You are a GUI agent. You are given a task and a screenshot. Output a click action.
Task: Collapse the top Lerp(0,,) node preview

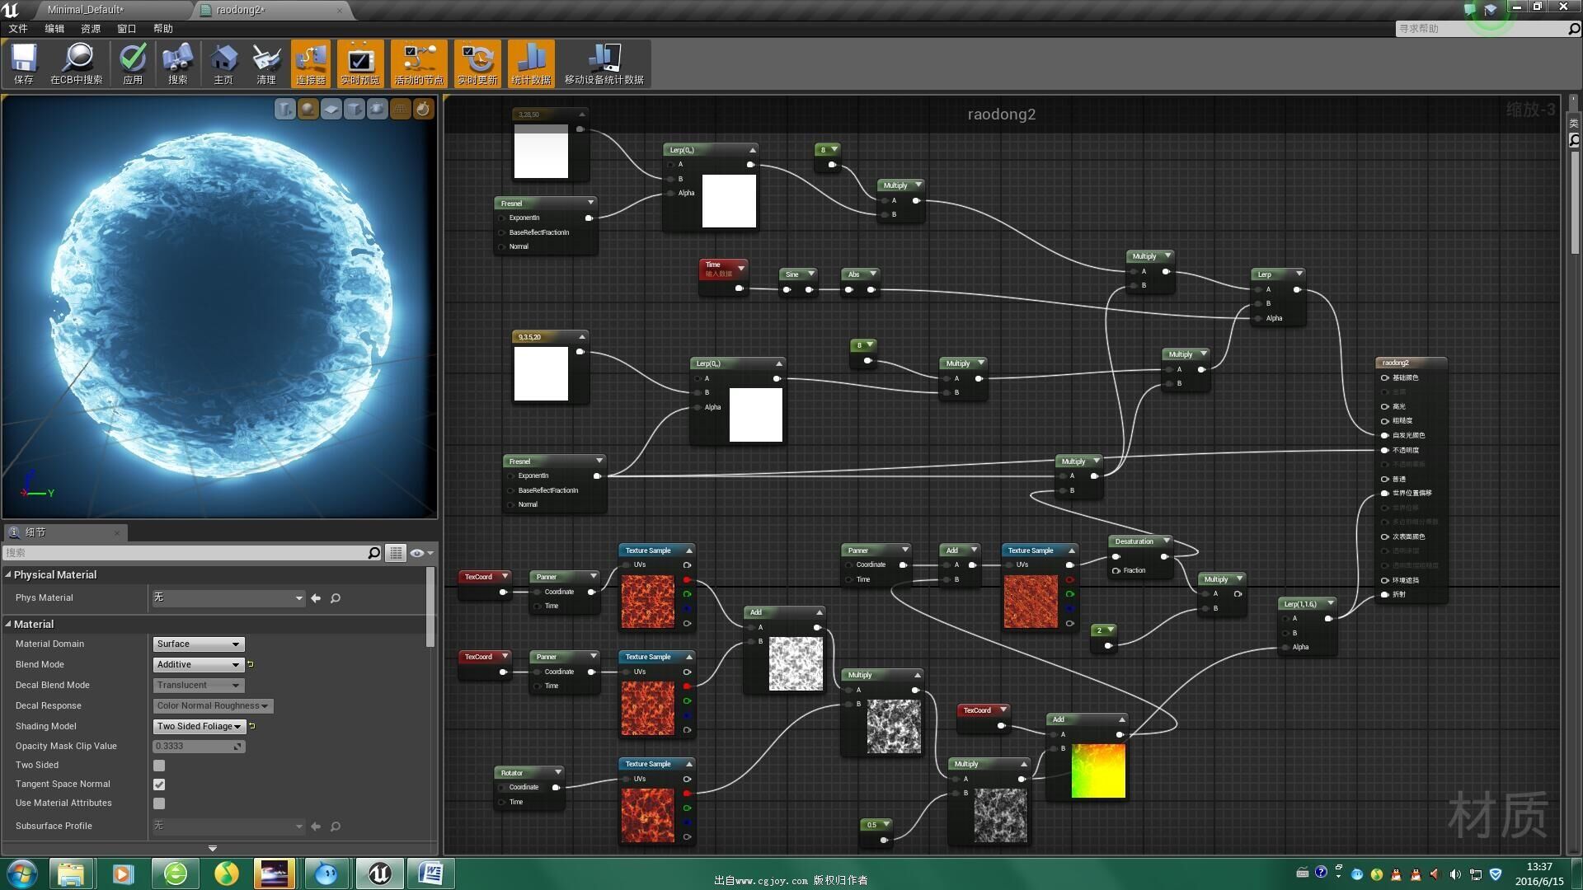coord(752,150)
